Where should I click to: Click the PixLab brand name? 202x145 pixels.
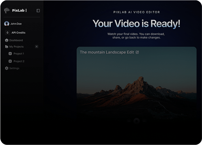click(18, 11)
